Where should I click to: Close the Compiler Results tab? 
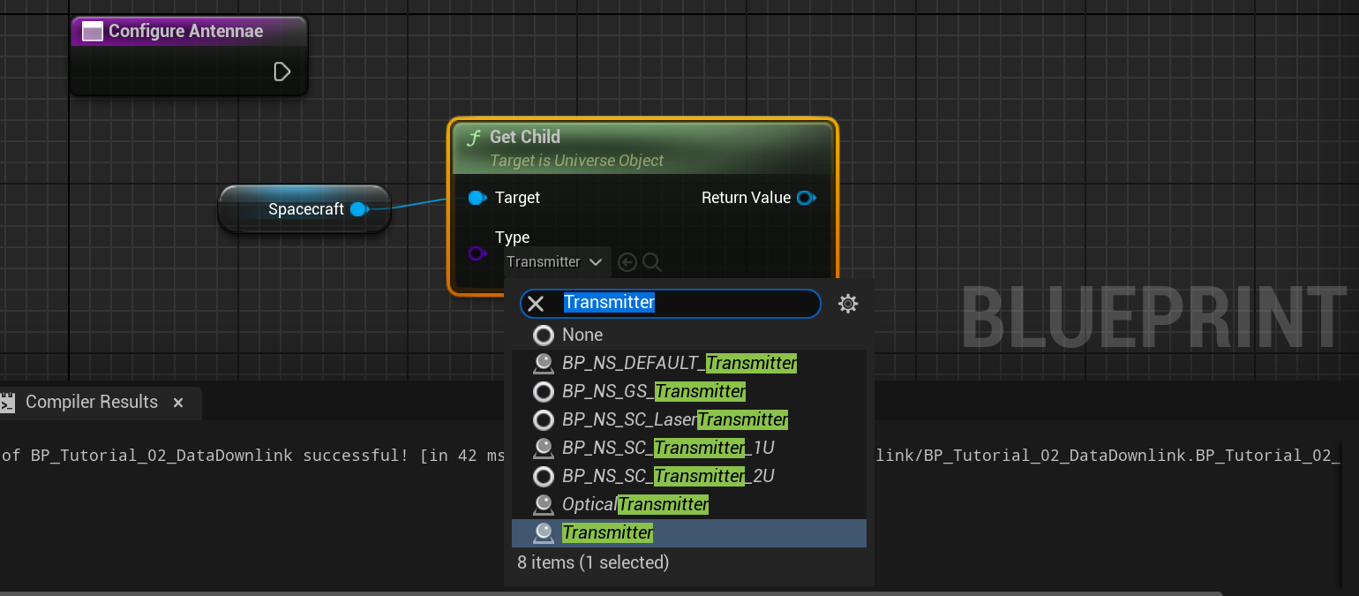click(x=178, y=403)
